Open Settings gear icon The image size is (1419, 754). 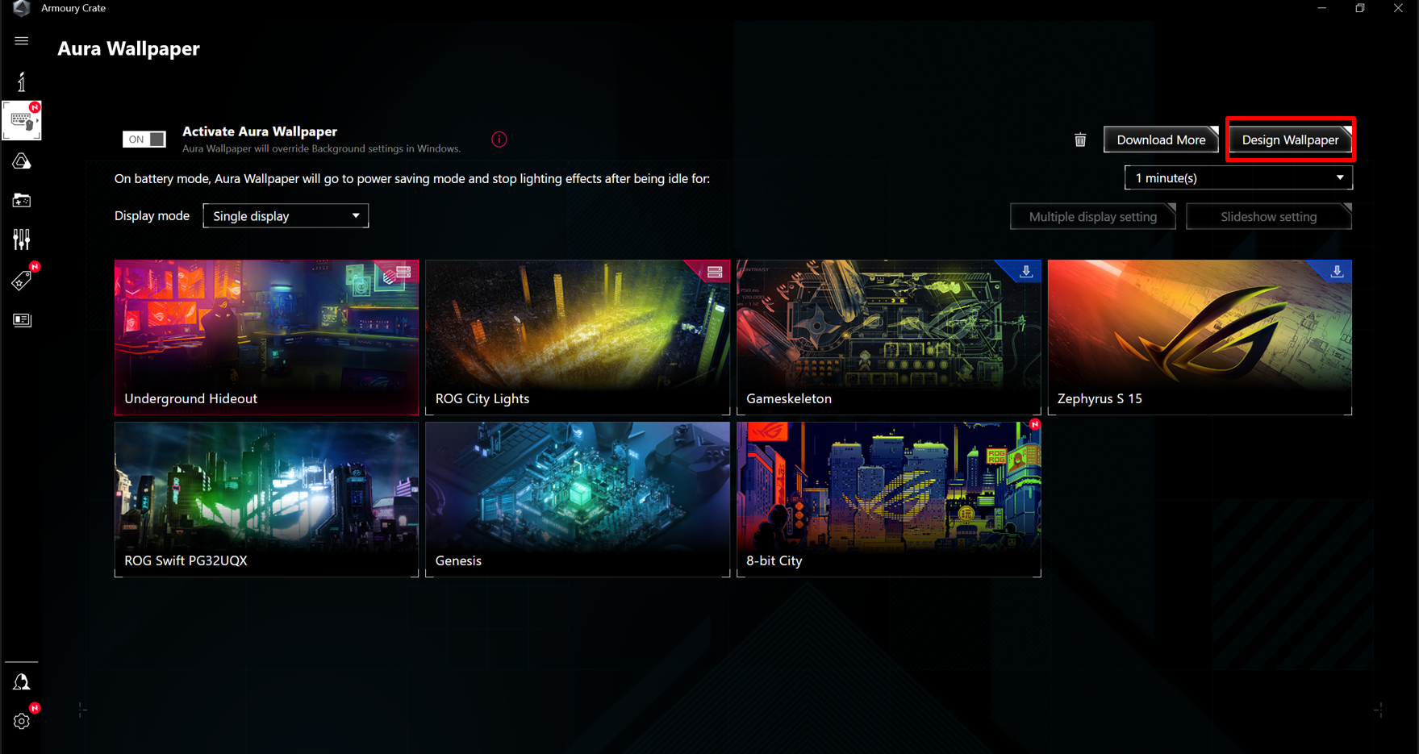[22, 721]
